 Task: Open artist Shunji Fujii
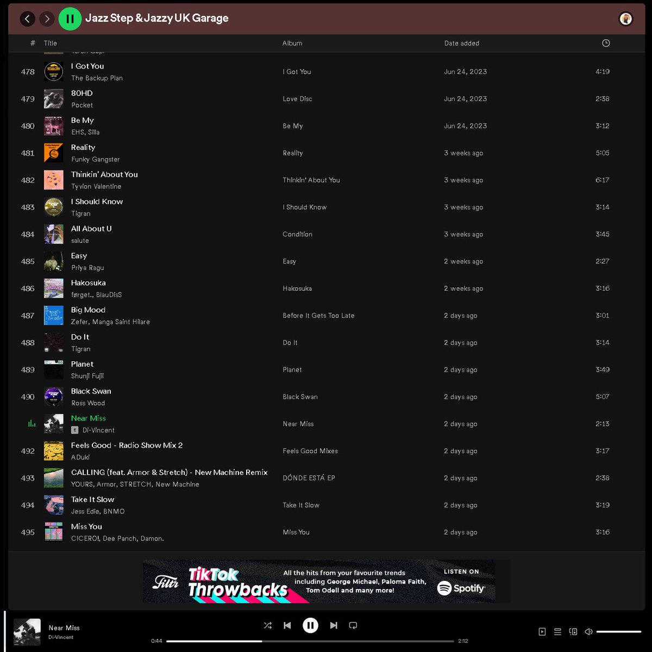[87, 376]
